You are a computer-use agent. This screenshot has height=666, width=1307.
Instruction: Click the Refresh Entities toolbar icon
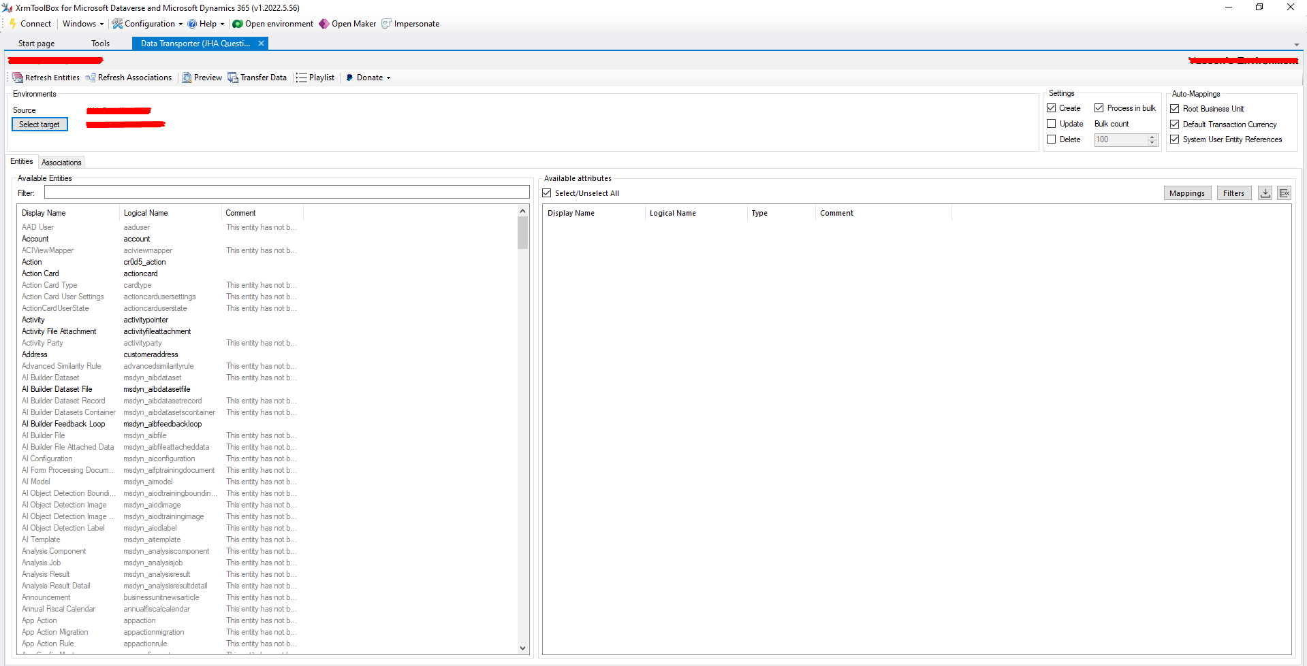tap(17, 77)
